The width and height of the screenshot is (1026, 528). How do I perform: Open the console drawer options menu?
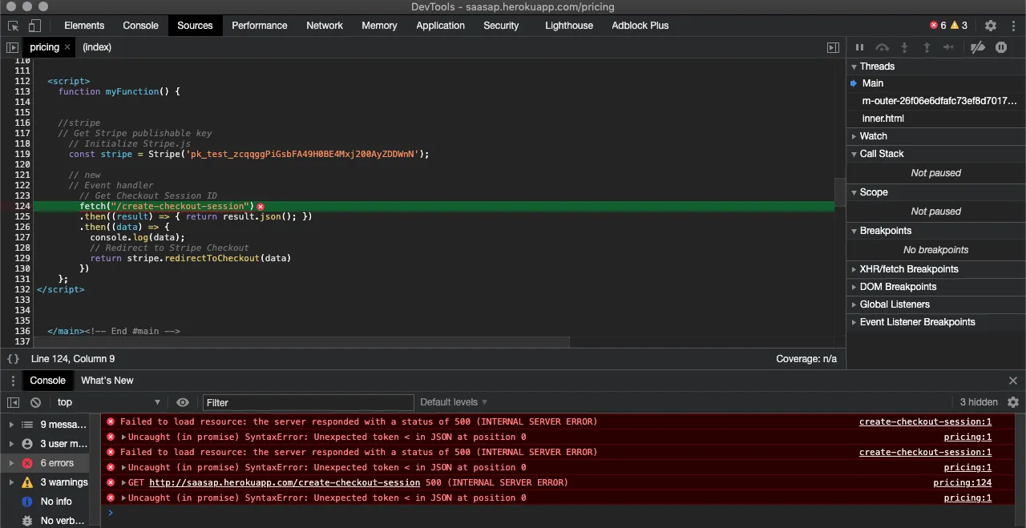[13, 381]
